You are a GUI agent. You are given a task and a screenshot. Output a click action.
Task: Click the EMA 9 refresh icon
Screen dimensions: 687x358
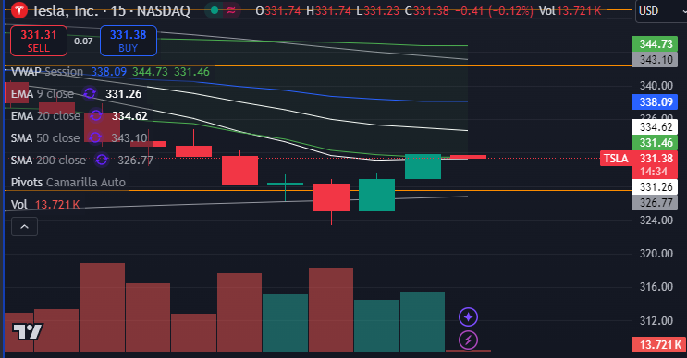[x=90, y=93]
